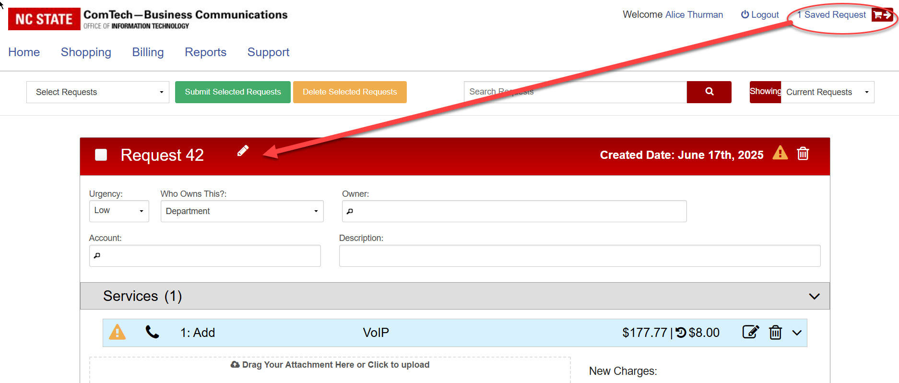Click the warning triangle in Request 42 header
The image size is (899, 383).
tap(780, 153)
